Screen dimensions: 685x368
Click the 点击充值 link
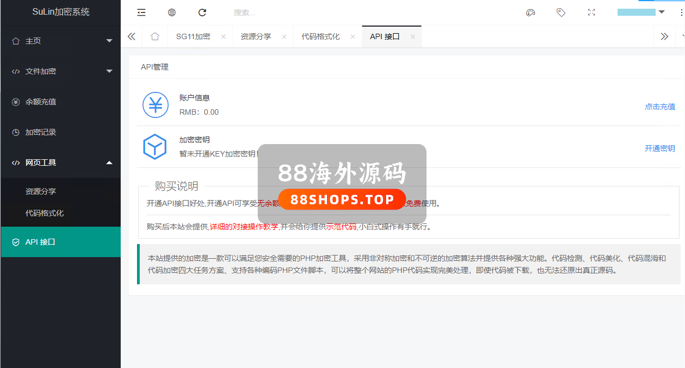coord(659,107)
